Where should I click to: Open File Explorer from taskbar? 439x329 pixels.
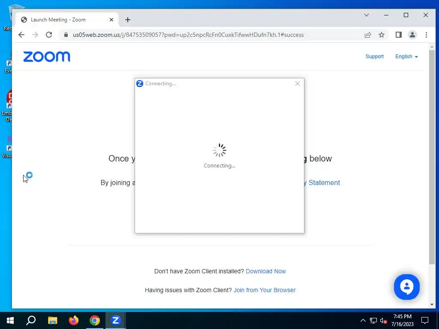tap(52, 320)
